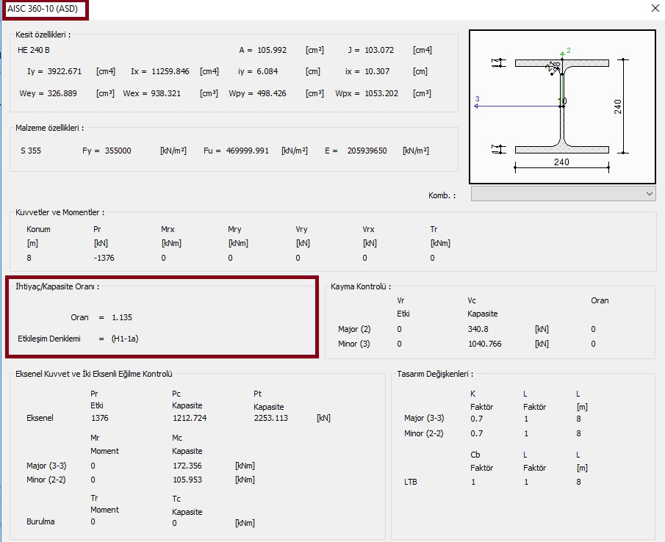
Task: Click the Komb. dropdown arrow
Action: click(x=649, y=194)
